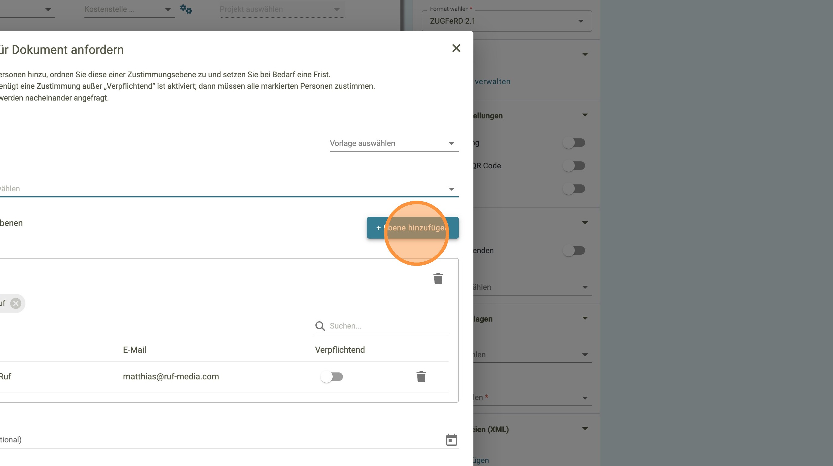Image resolution: width=833 pixels, height=466 pixels.
Task: Click the search magnifier icon
Action: point(320,326)
